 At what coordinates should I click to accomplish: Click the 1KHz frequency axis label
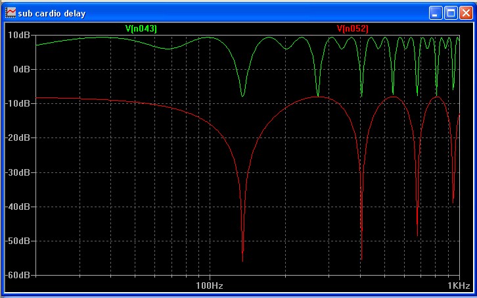[x=459, y=286]
